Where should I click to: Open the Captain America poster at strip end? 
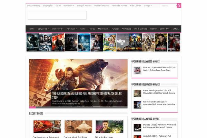(x=174, y=42)
